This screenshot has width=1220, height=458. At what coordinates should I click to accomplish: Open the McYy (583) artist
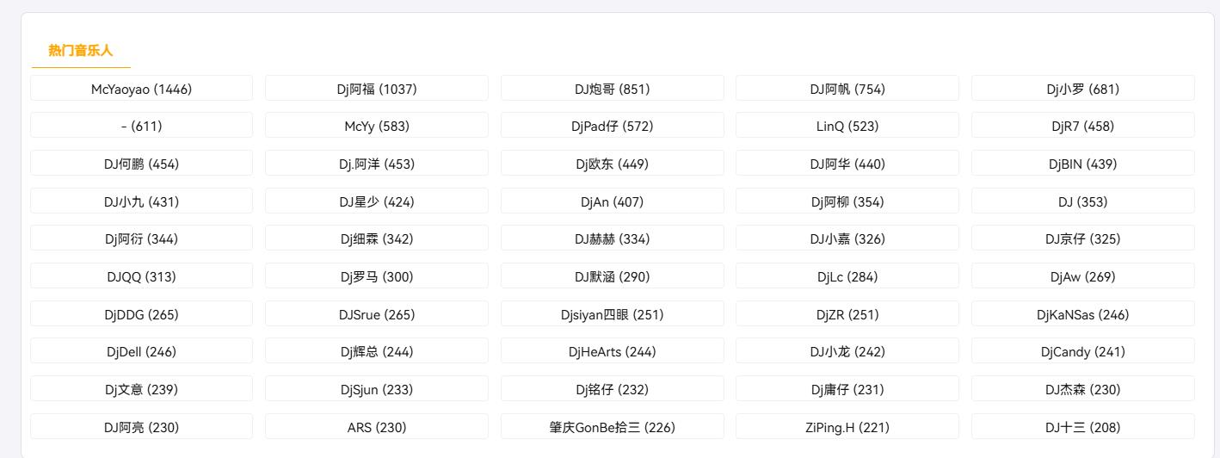pos(377,126)
